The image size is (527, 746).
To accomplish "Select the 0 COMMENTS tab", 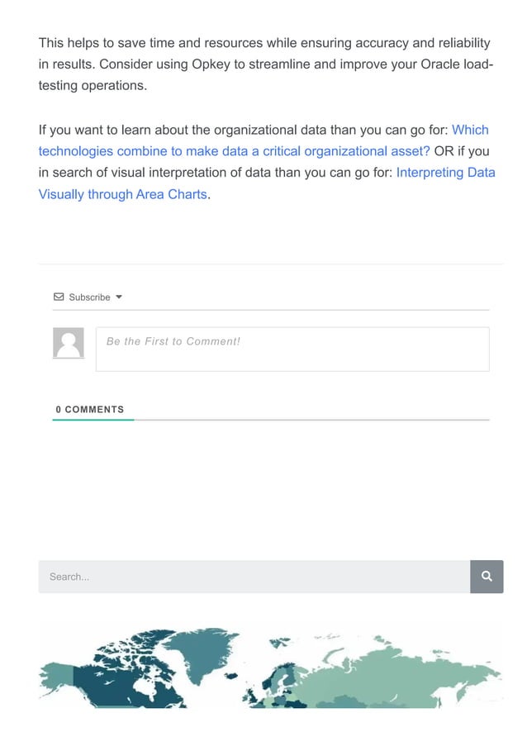I will (90, 410).
